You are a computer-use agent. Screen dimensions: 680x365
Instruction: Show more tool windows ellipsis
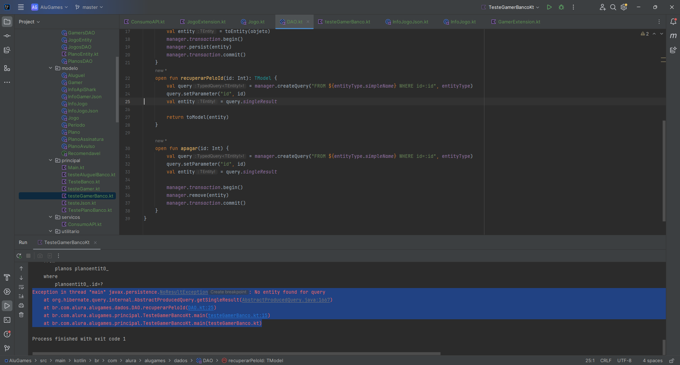tap(7, 82)
